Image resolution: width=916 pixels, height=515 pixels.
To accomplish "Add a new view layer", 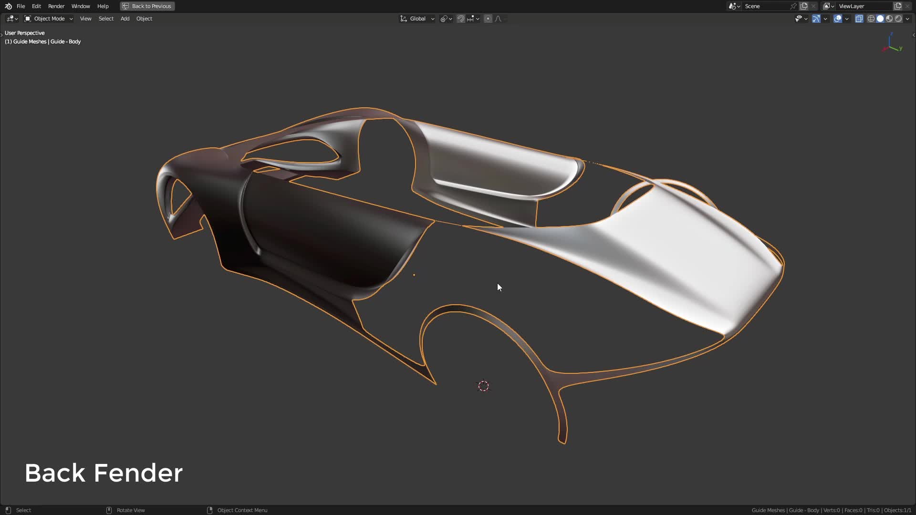I will (898, 6).
